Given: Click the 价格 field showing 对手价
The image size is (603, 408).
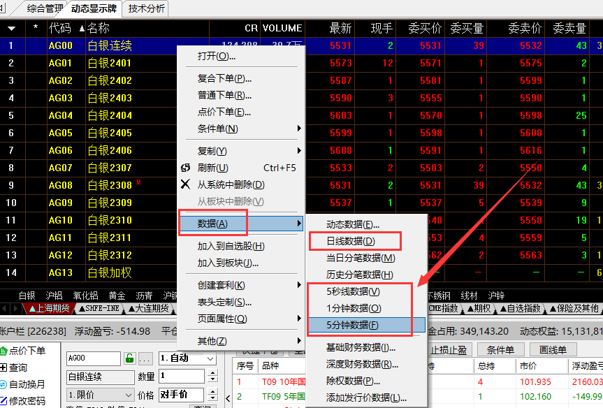Looking at the screenshot, I should coord(182,395).
